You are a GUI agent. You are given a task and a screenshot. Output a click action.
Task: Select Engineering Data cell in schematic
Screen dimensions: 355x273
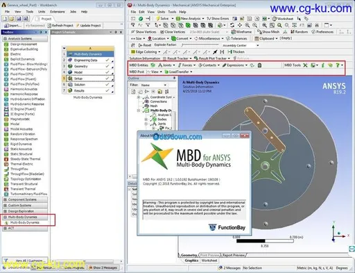pos(90,60)
